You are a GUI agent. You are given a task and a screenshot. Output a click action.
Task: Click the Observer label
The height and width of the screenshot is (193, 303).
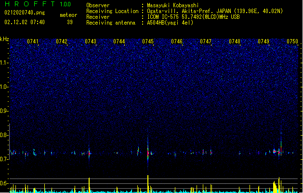click(98, 5)
